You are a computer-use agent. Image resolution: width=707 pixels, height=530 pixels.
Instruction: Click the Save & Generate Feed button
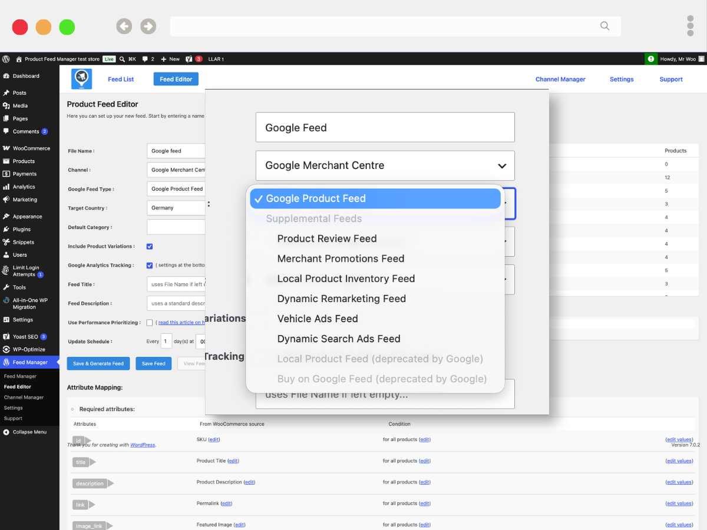coord(98,363)
